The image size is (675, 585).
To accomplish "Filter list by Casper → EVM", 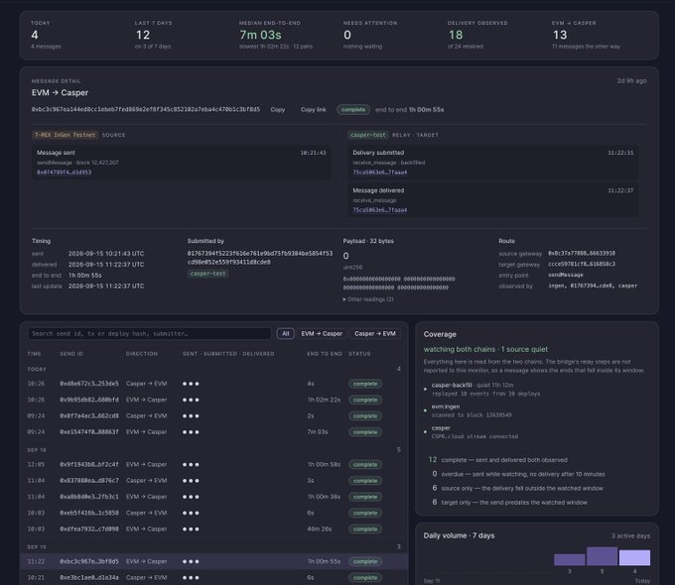I will click(375, 334).
